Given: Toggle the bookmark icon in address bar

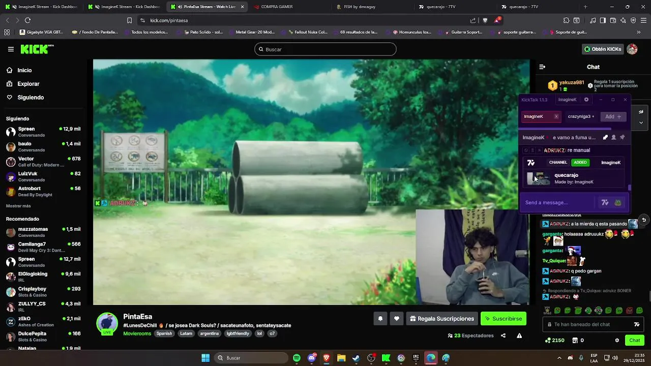Looking at the screenshot, I should pos(129,20).
